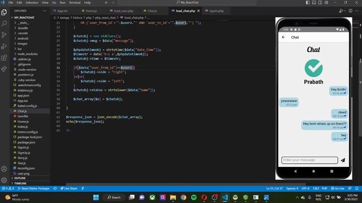Screen dimensions: 362x203
Task: Go back with the title bar arrow
Action: click(106, 2)
